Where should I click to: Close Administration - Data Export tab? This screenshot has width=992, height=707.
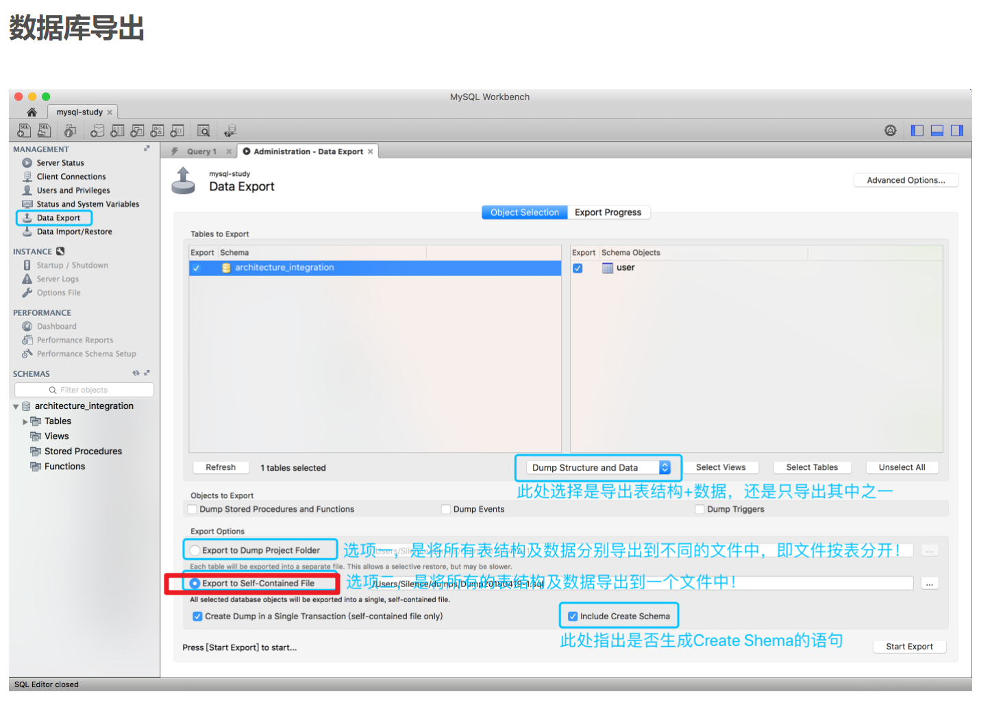(x=371, y=151)
